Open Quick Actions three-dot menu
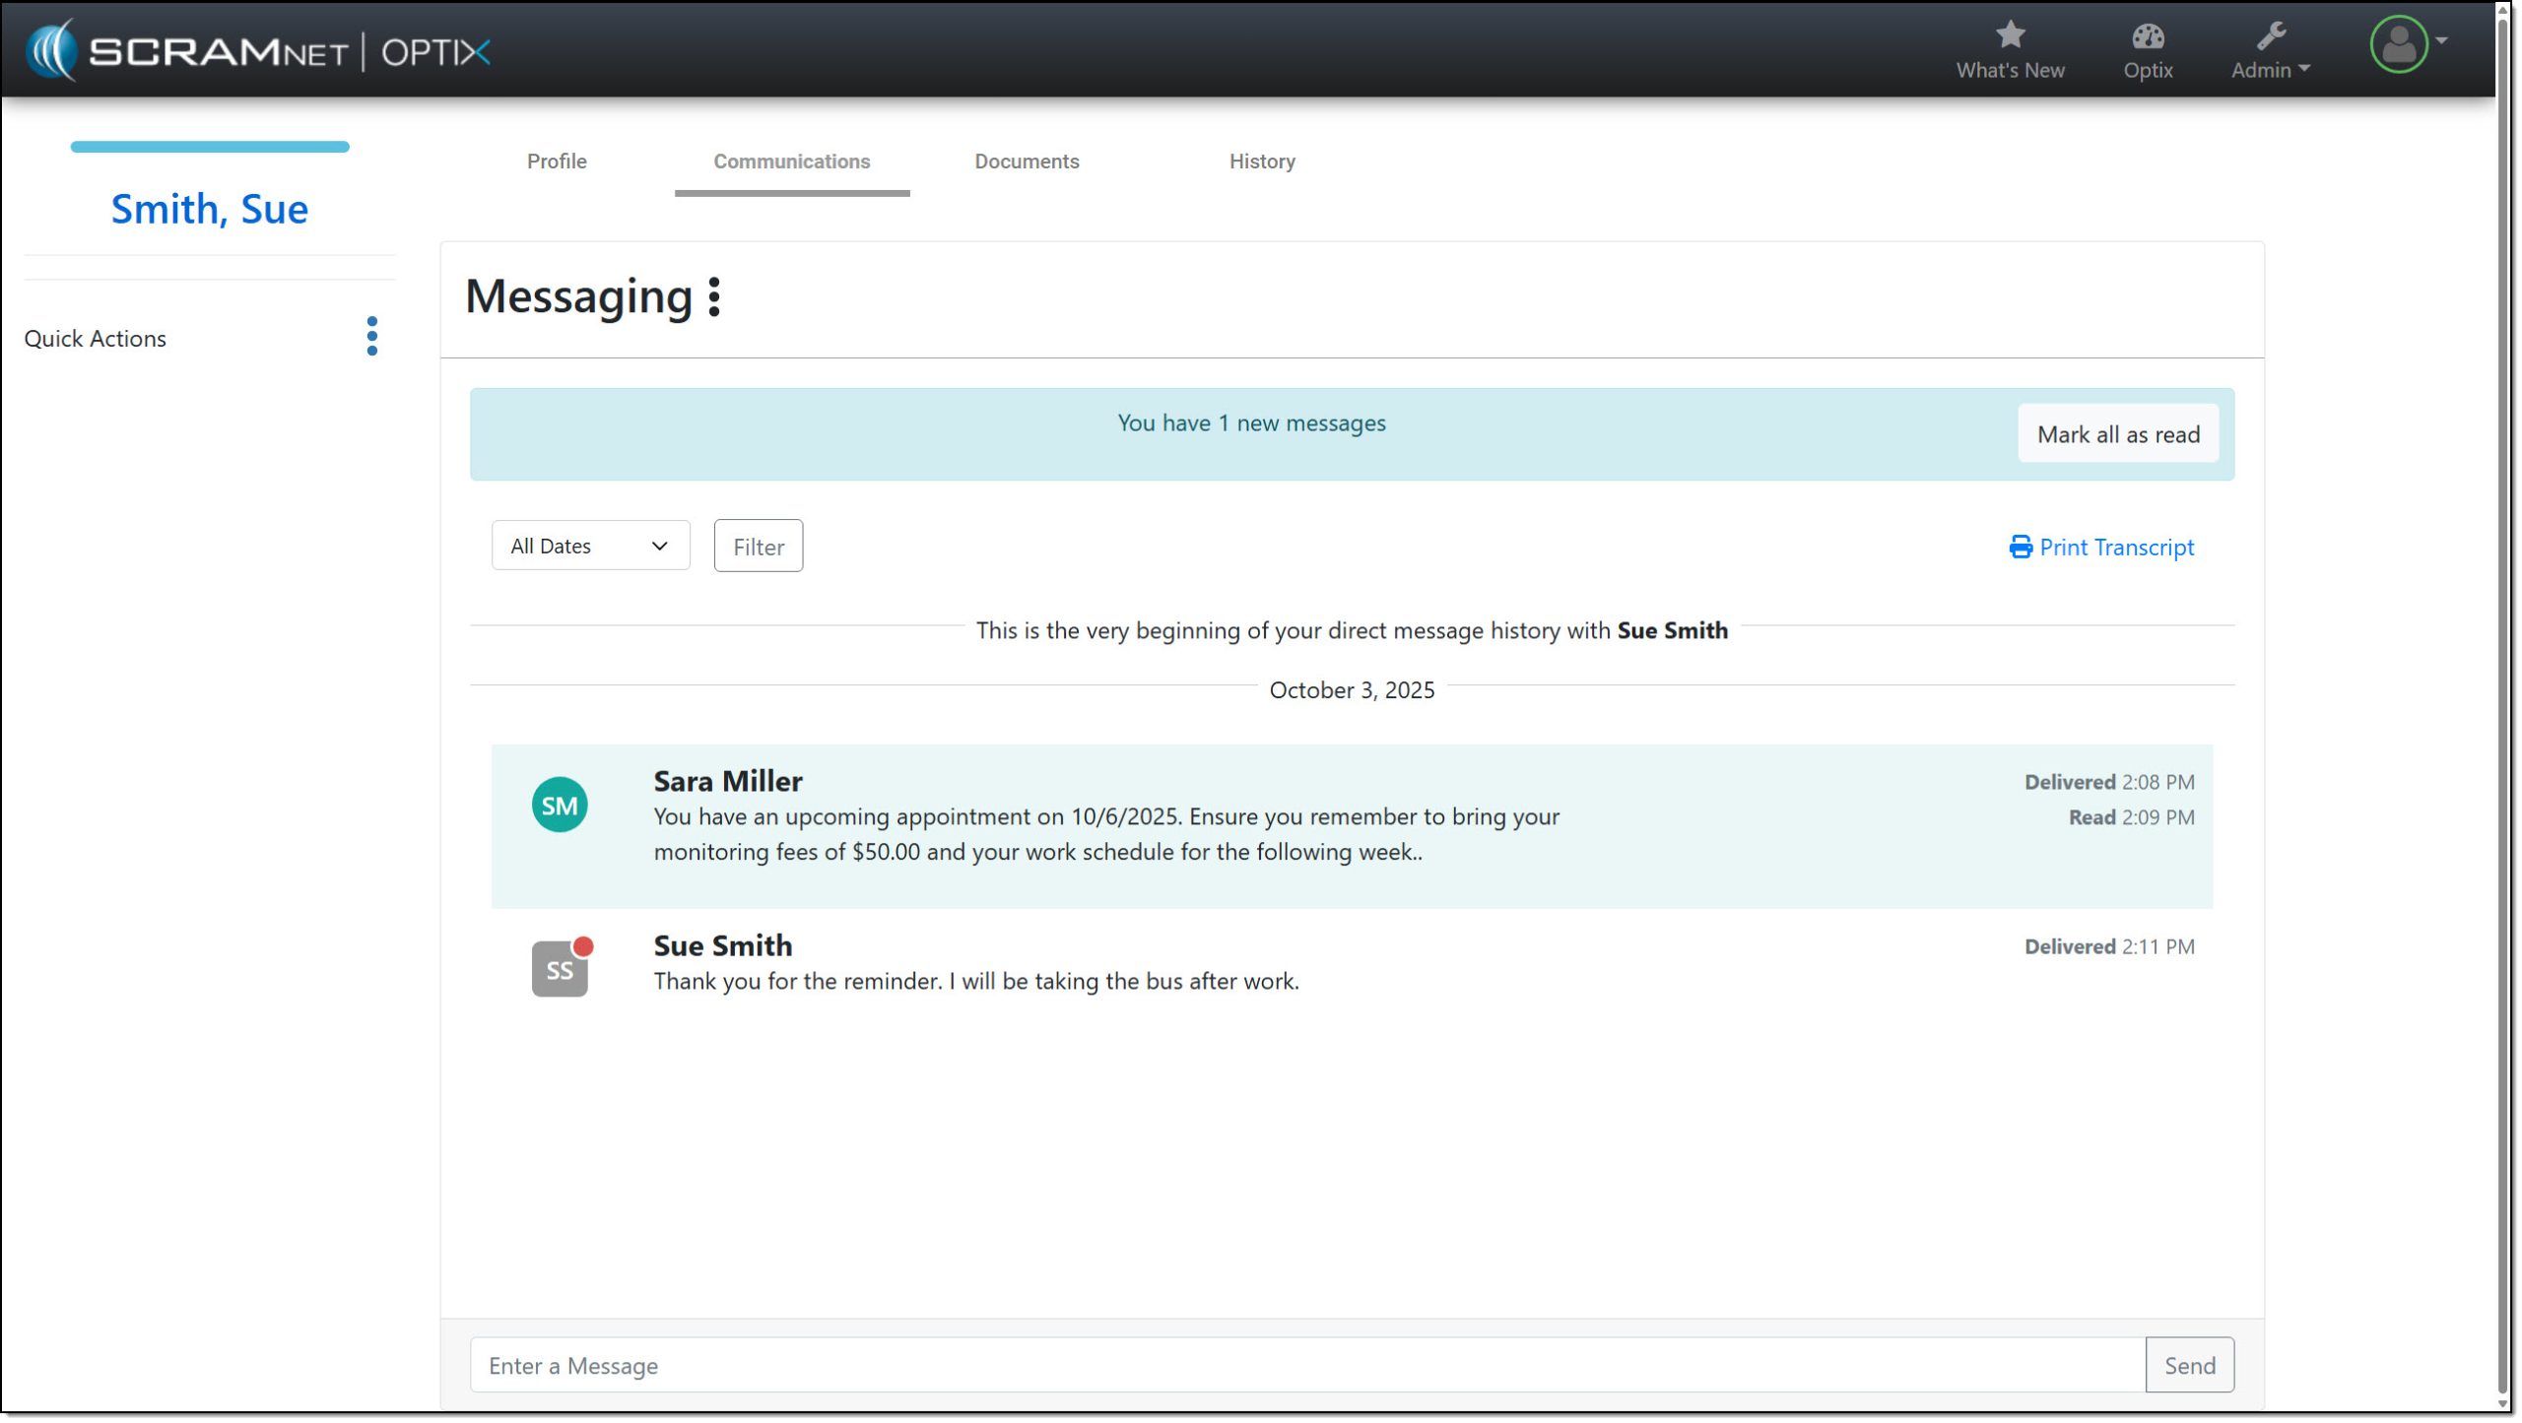 [x=371, y=337]
